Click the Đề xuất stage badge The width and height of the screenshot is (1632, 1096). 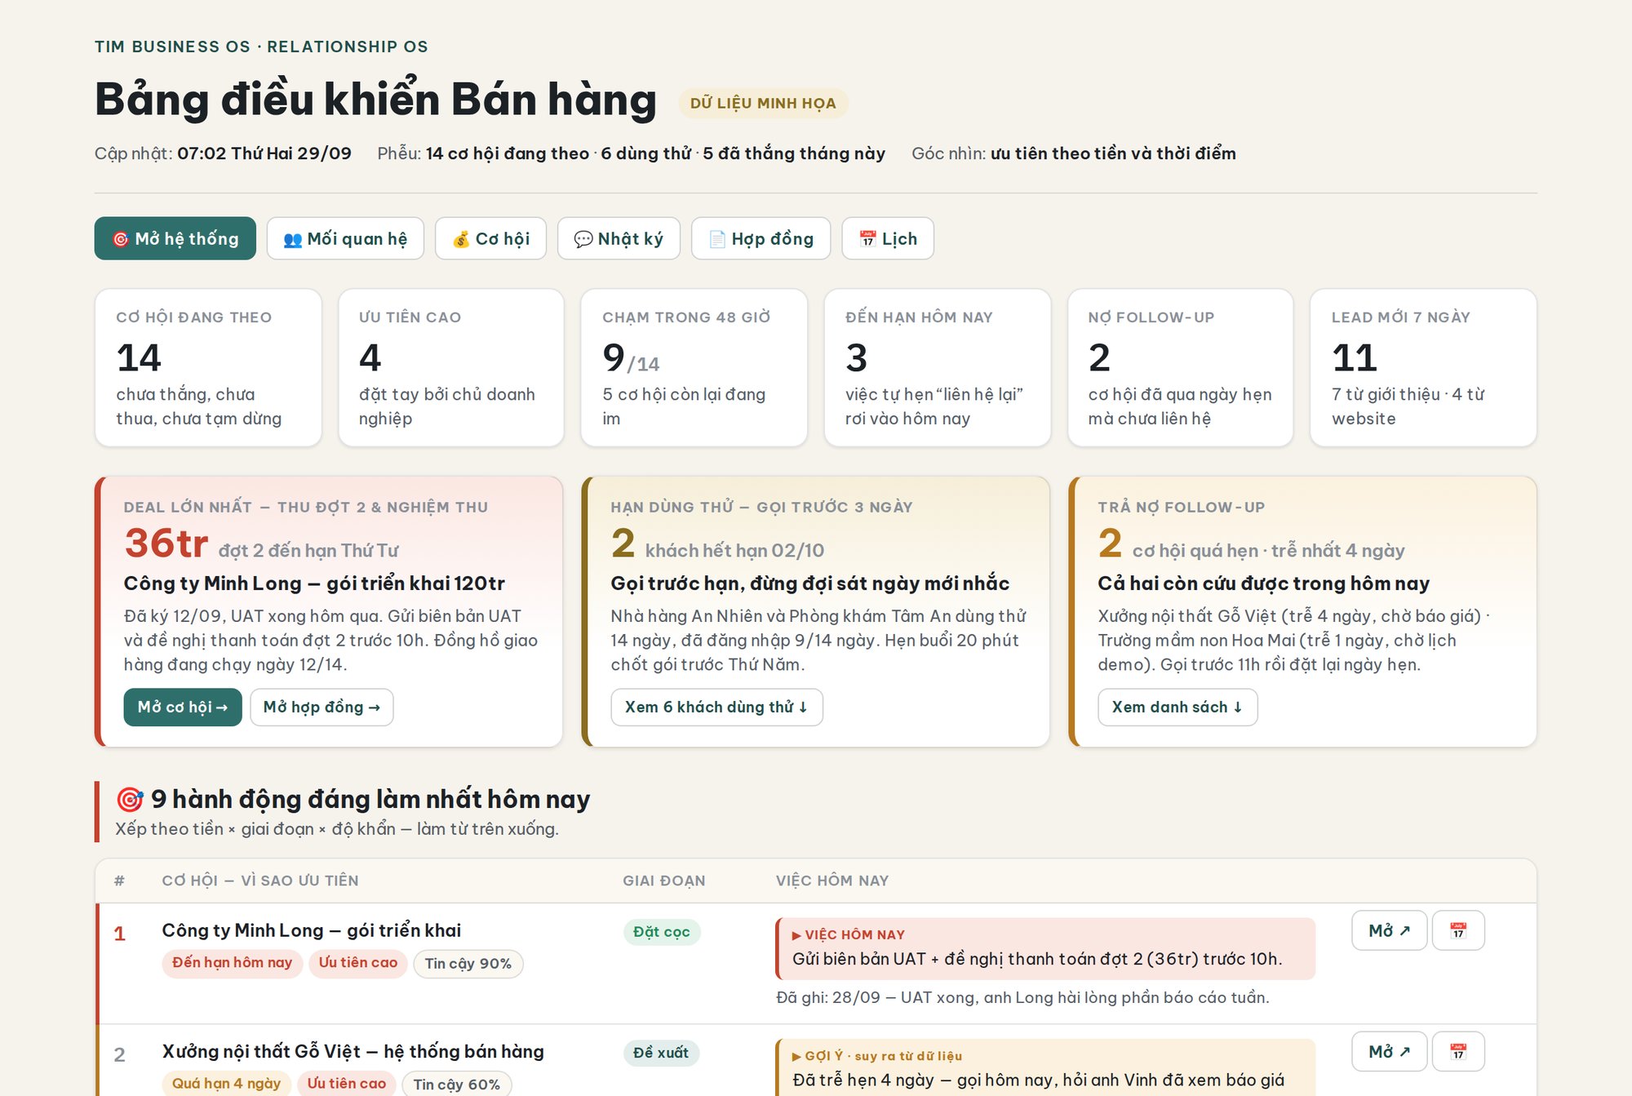click(x=661, y=1053)
